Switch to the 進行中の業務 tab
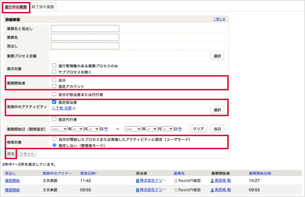 [16, 7]
